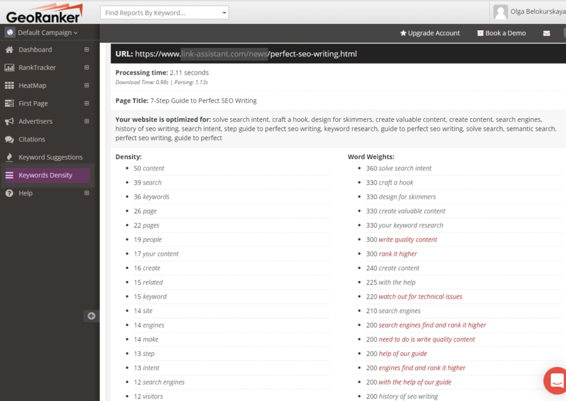The height and width of the screenshot is (401, 566).
Task: Select the Keywords Density menu item
Action: (x=47, y=175)
